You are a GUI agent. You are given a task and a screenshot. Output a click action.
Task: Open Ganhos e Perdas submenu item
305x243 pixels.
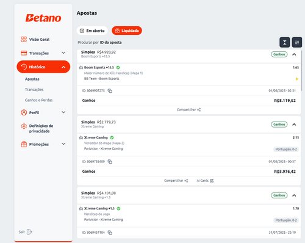(x=38, y=100)
